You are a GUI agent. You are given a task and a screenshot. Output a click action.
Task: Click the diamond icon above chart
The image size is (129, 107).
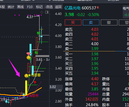[42, 12]
